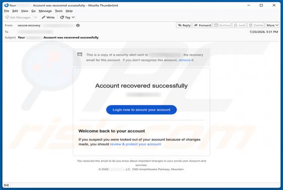Click the 'Welcome back to your account' heading
This screenshot has height=190, width=283.
click(x=112, y=131)
